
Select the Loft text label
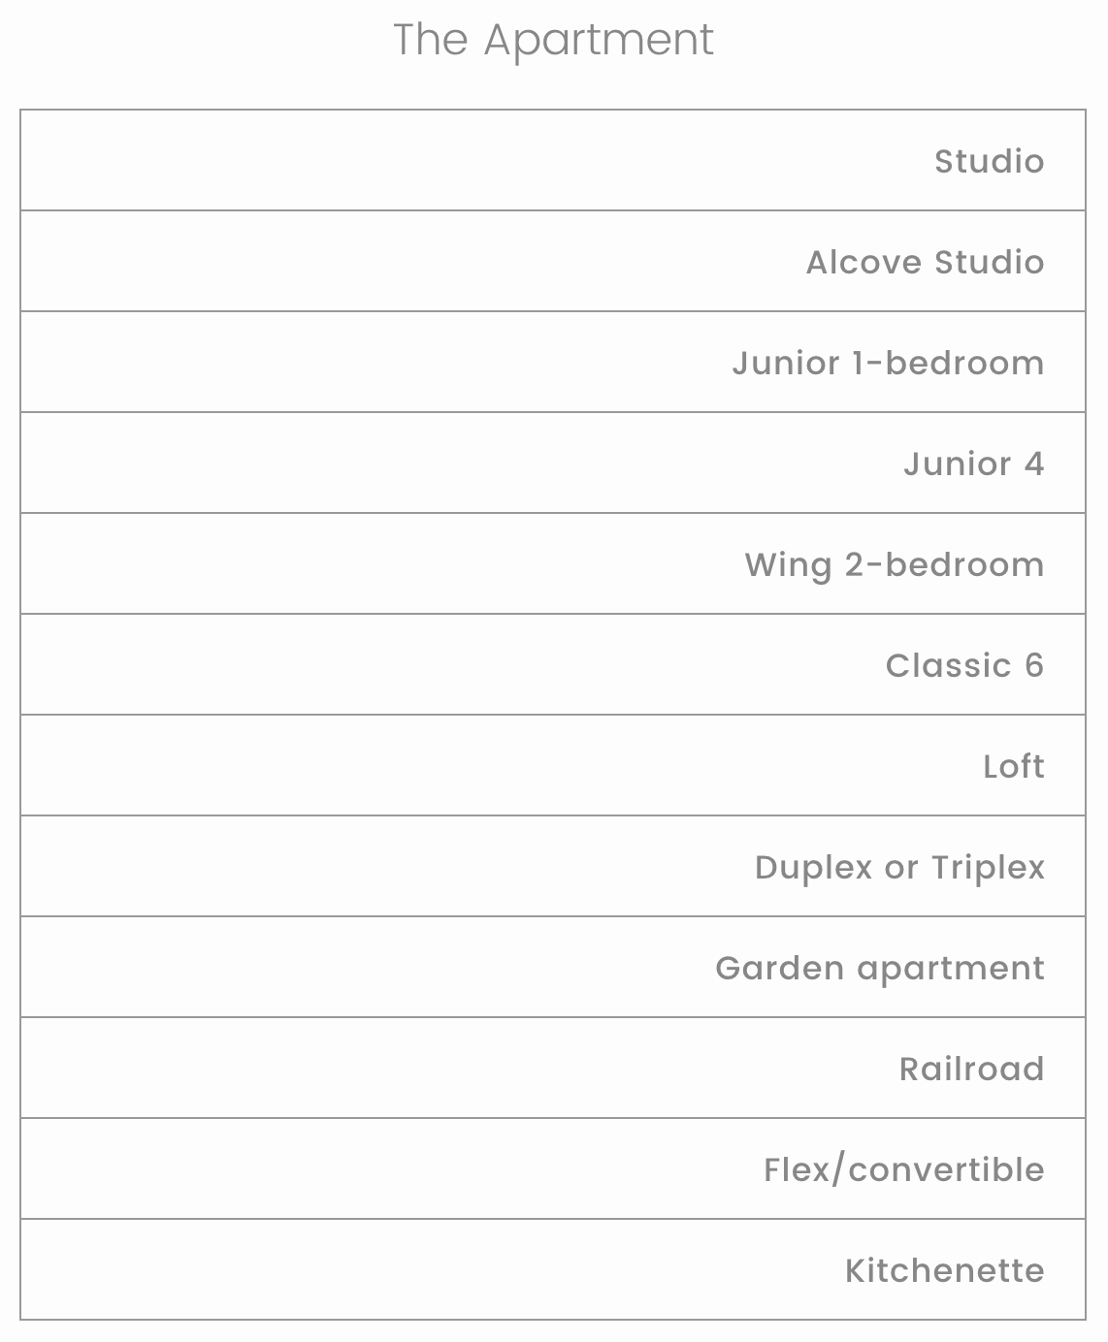pos(1013,767)
